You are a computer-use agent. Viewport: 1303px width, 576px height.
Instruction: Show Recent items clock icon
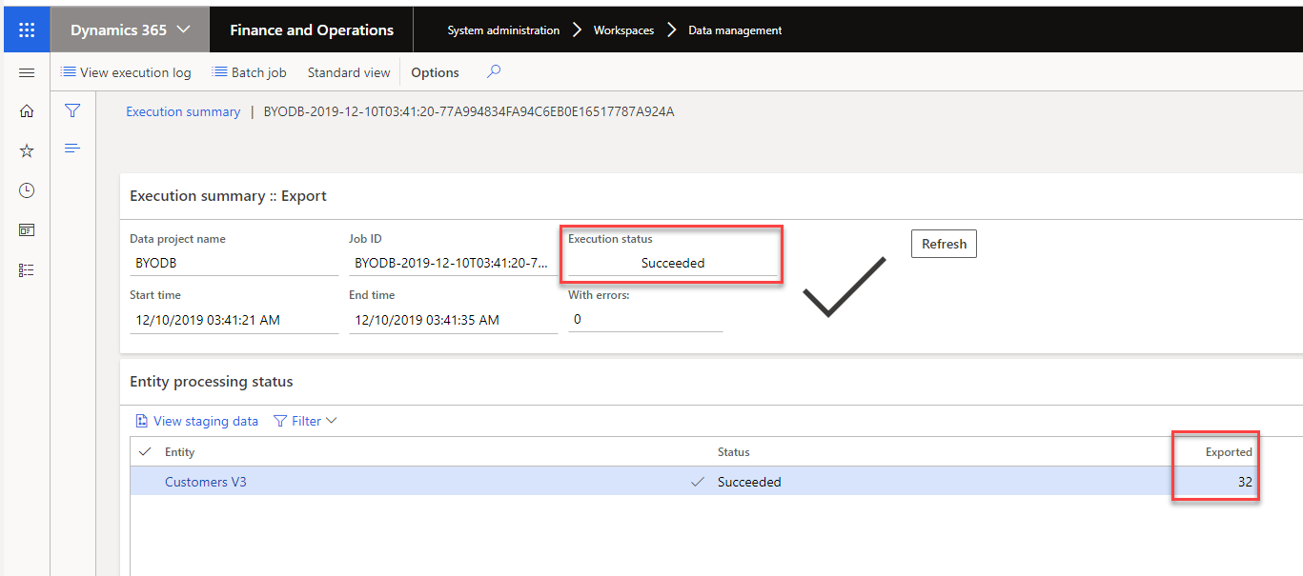[x=27, y=190]
